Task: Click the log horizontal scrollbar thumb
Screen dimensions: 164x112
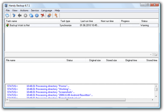Action: click(x=67, y=100)
